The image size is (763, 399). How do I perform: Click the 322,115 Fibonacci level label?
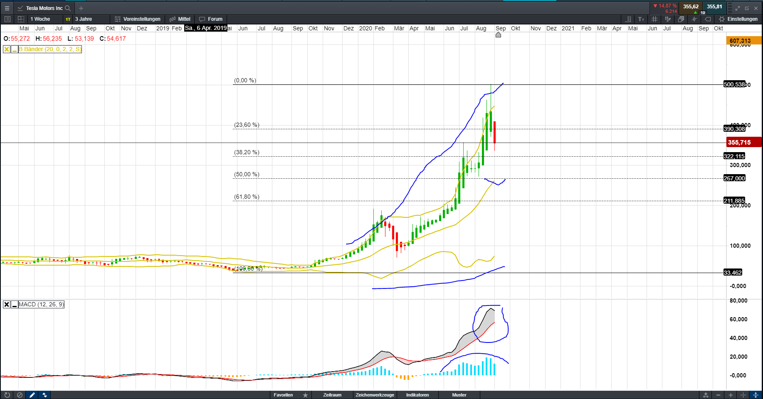pyautogui.click(x=734, y=156)
